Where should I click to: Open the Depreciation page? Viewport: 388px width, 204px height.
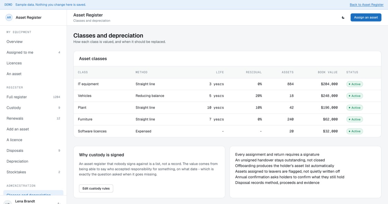point(33,161)
